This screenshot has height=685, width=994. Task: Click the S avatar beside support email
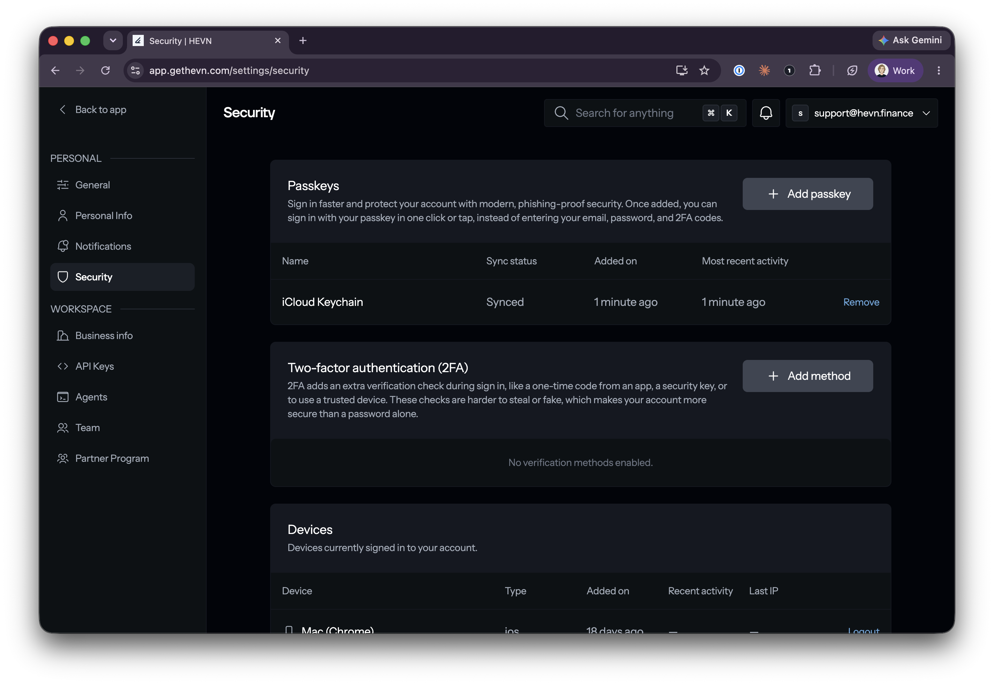(800, 113)
